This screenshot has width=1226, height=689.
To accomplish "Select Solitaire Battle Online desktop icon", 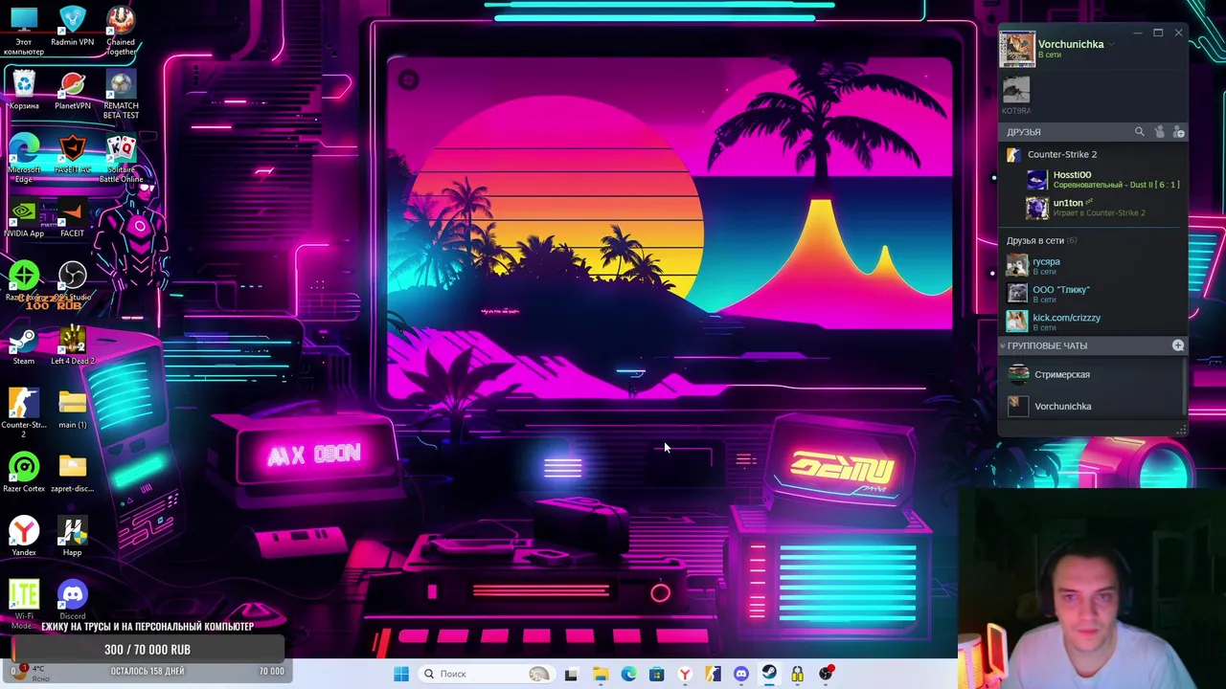I will tap(121, 159).
